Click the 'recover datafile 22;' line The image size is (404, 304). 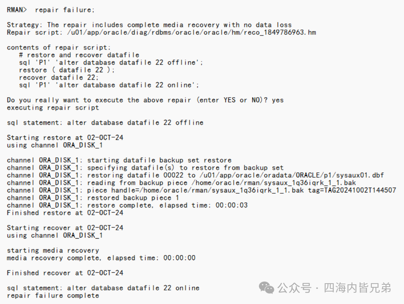coord(59,78)
